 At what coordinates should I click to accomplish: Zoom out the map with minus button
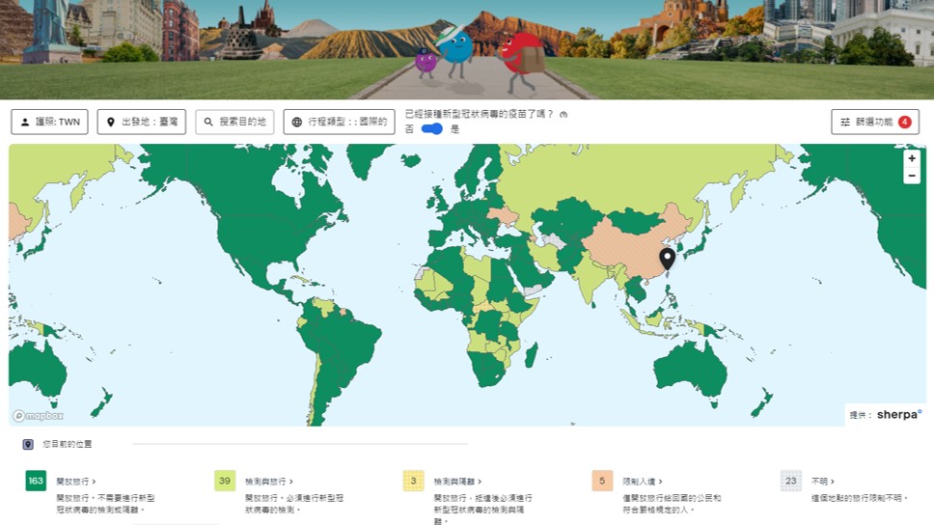tap(912, 176)
